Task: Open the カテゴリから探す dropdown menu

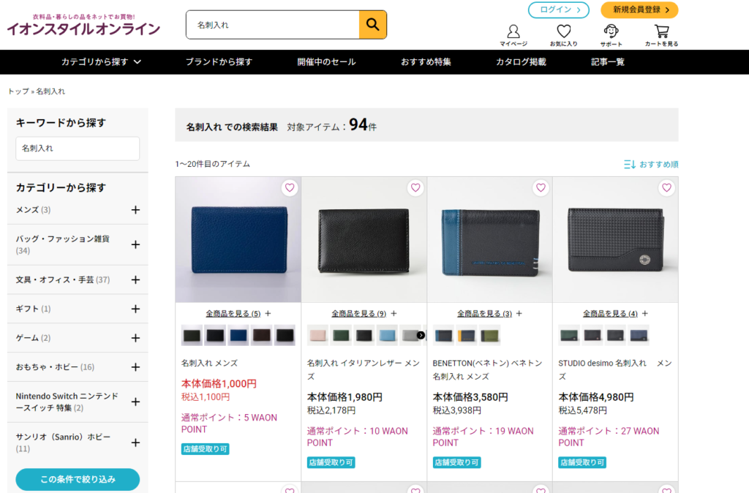Action: (101, 62)
